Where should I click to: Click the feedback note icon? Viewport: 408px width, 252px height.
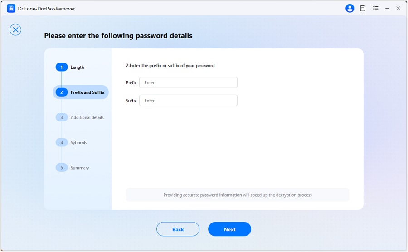(x=363, y=8)
